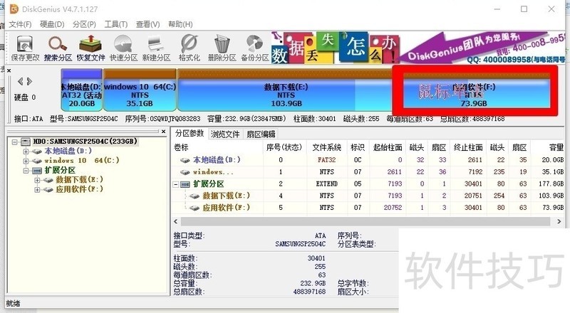Close the disk map panel with X
The image size is (570, 313).
pyautogui.click(x=9, y=70)
